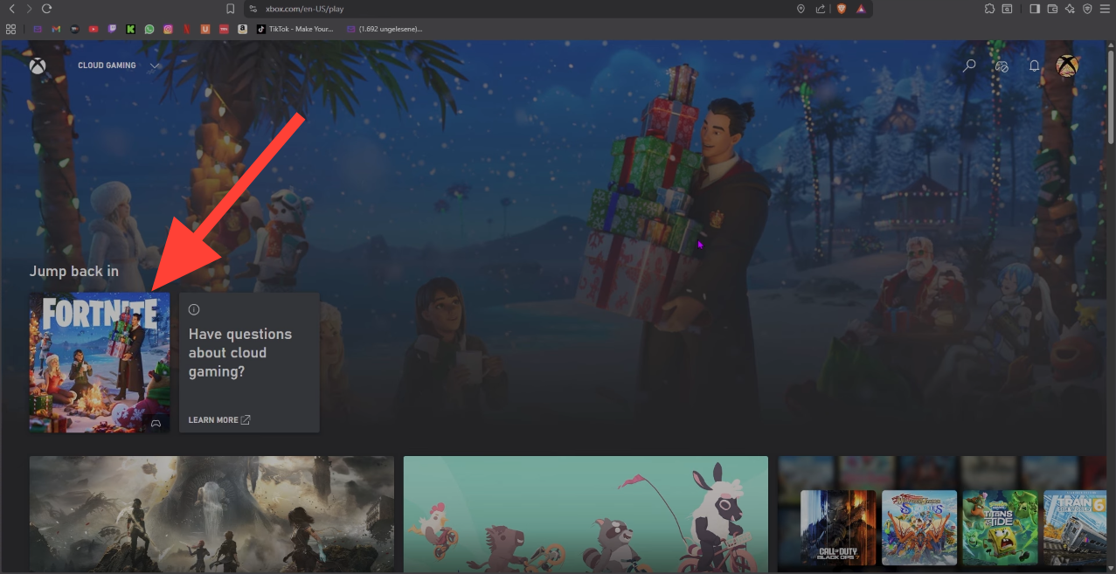Launch Fortnite from Jump back in

pyautogui.click(x=100, y=362)
